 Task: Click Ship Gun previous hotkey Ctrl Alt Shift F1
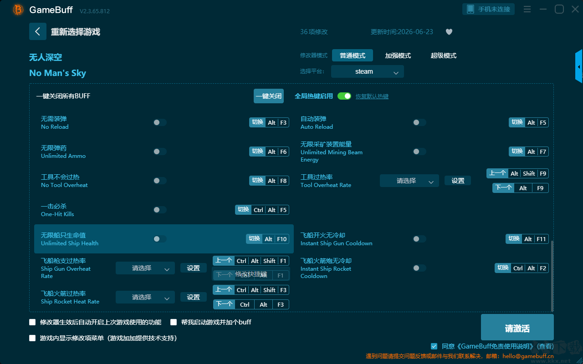tap(251, 261)
